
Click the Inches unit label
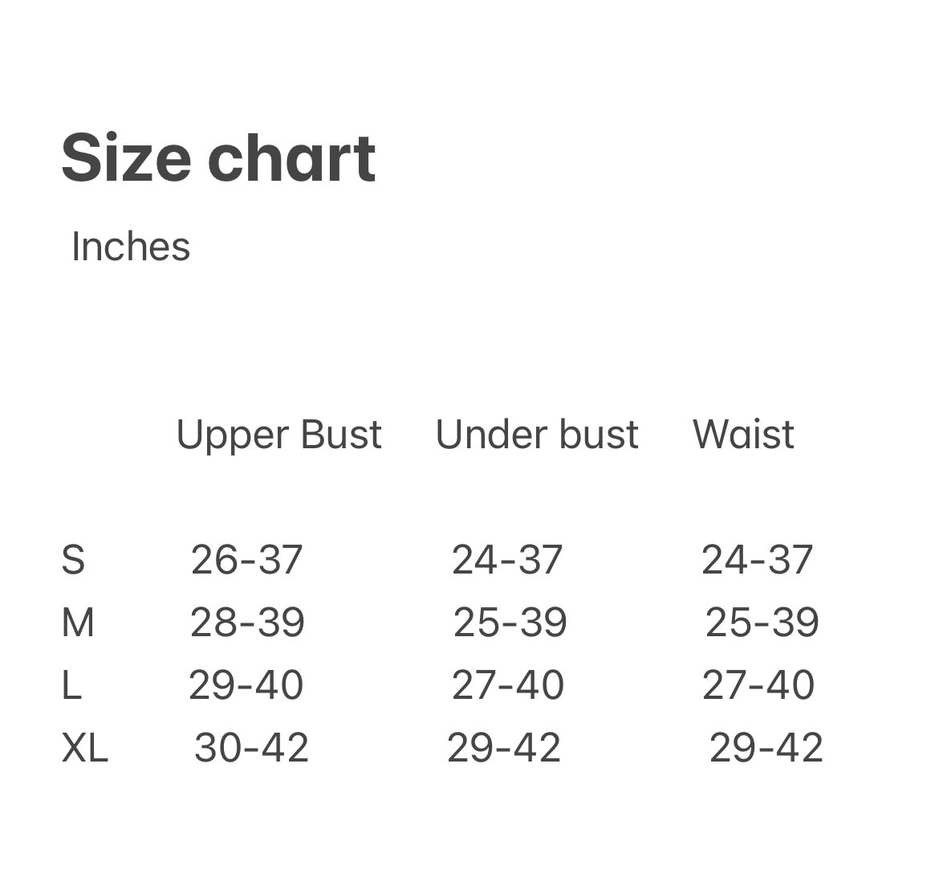coord(131,247)
